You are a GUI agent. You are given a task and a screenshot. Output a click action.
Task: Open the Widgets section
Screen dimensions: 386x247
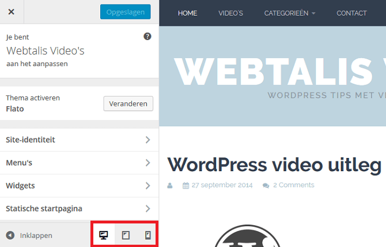click(x=80, y=186)
